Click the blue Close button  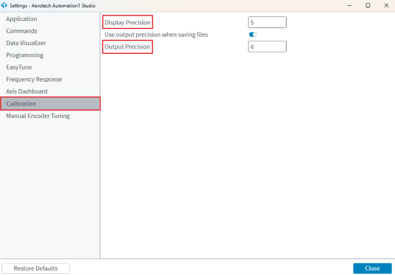pos(372,268)
